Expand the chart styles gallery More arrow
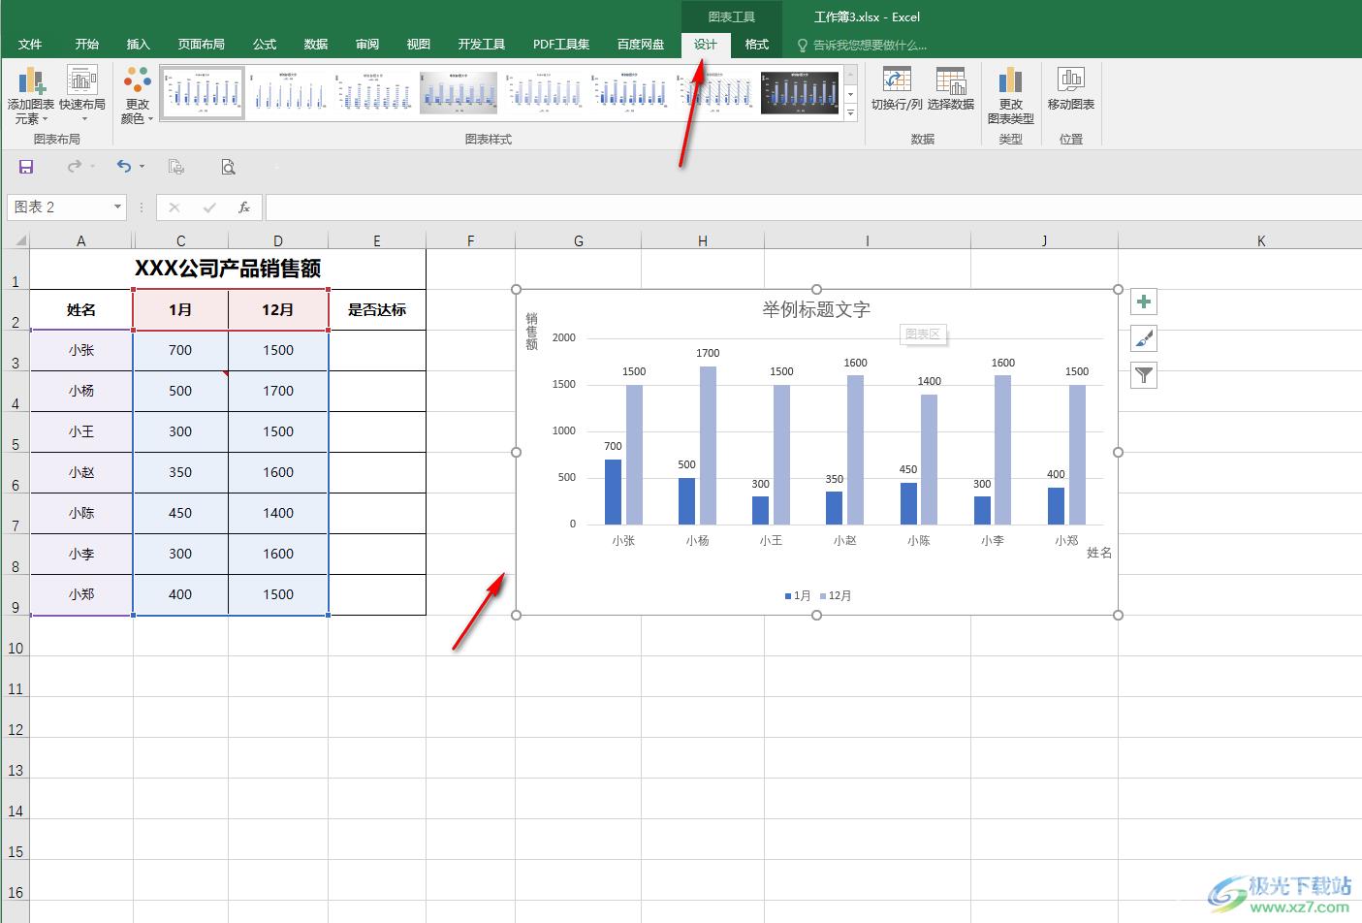1362x923 pixels. (x=851, y=113)
